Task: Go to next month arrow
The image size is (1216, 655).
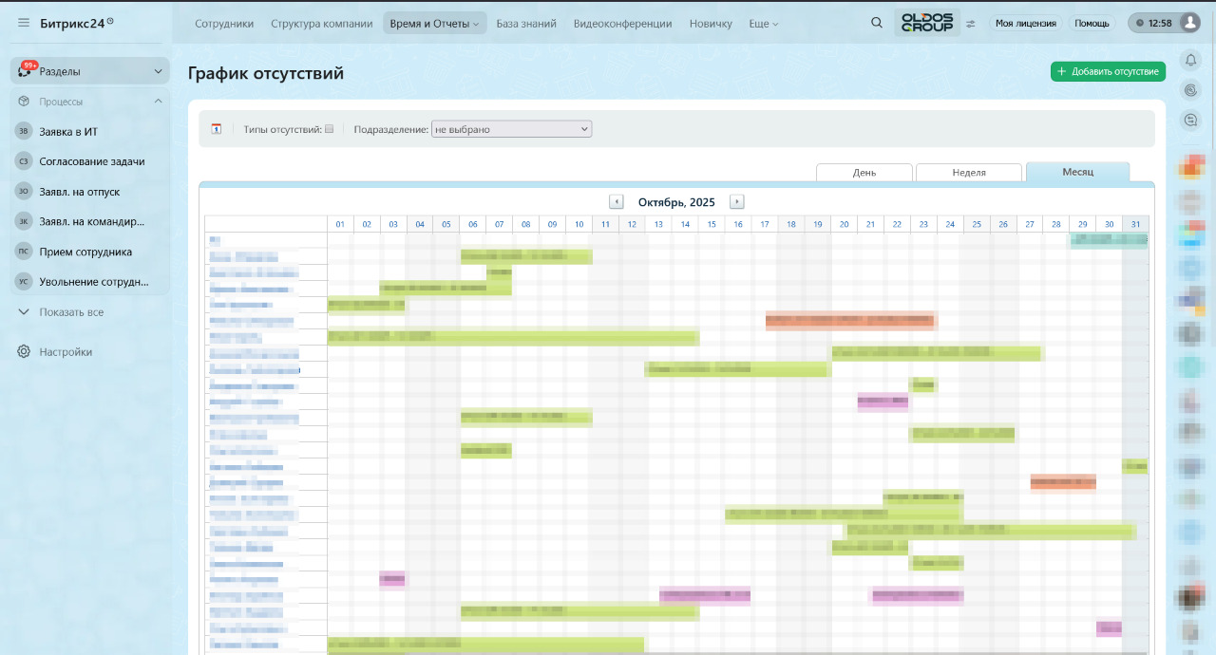Action: click(737, 202)
